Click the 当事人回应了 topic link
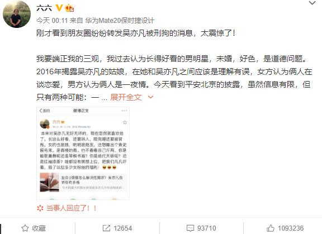 [71, 208]
